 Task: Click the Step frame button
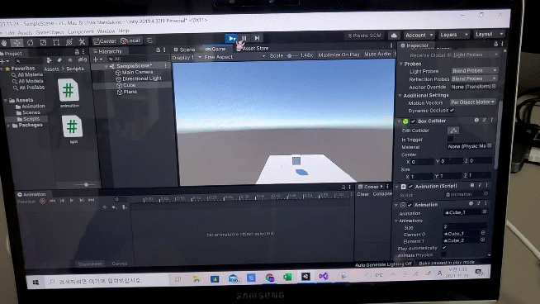(257, 38)
